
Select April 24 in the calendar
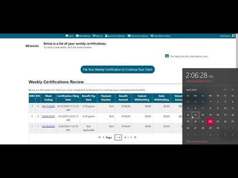225,122
